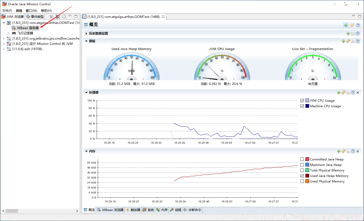Enable Committed Java Heap checkbox
Viewport: 364px width, 221px height.
[x=302, y=159]
